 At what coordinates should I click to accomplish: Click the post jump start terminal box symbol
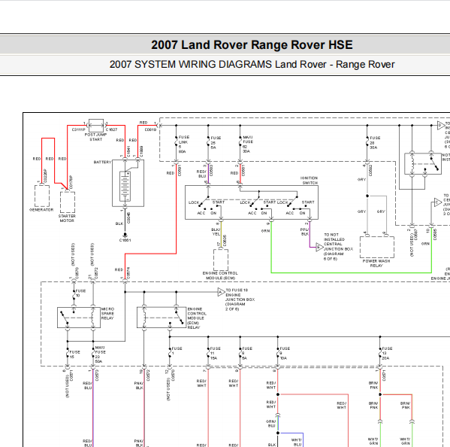coord(96,126)
